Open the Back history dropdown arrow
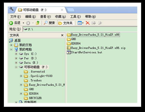This screenshot has height=112, width=145. coord(23,23)
